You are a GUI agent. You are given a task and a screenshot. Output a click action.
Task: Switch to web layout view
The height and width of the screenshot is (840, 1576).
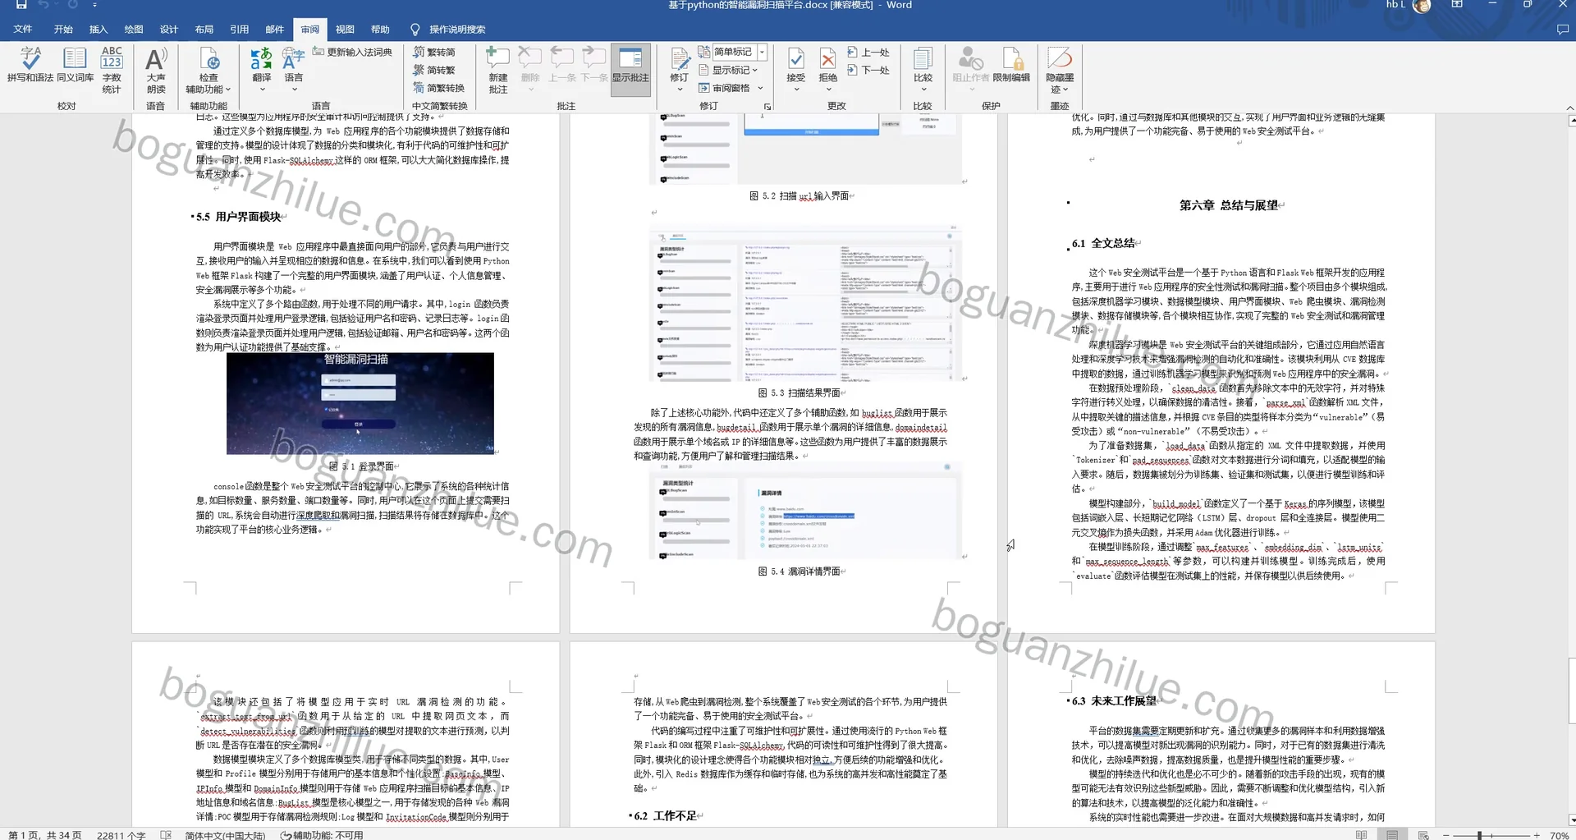point(1423,834)
